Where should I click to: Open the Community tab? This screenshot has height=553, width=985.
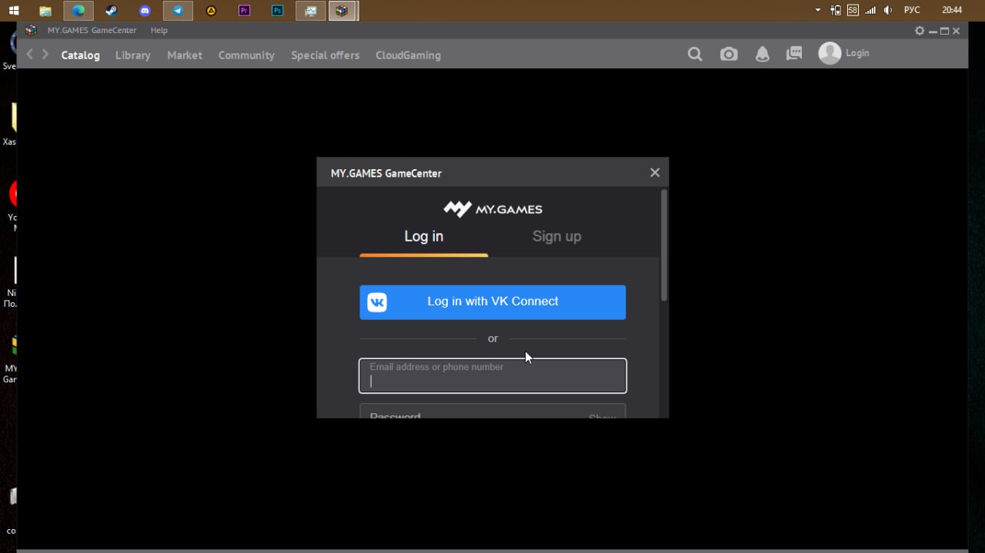click(246, 55)
